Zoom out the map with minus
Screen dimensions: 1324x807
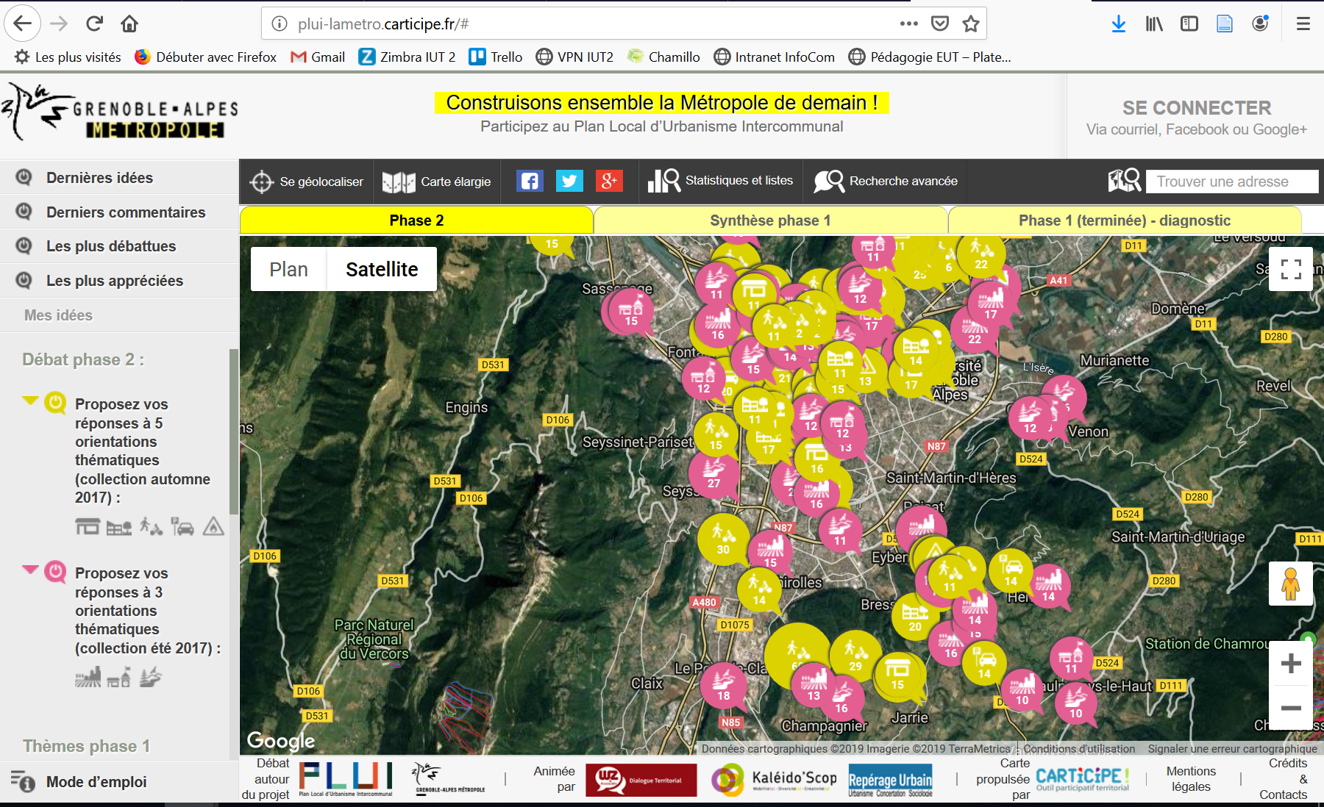click(1291, 708)
